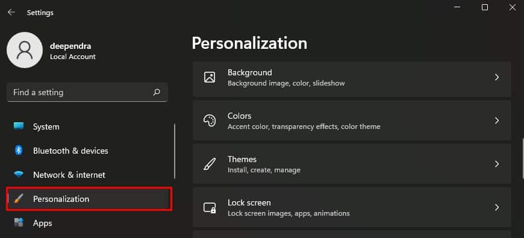This screenshot has height=238, width=524.
Task: Click the deependra account name
Action: (x=70, y=46)
